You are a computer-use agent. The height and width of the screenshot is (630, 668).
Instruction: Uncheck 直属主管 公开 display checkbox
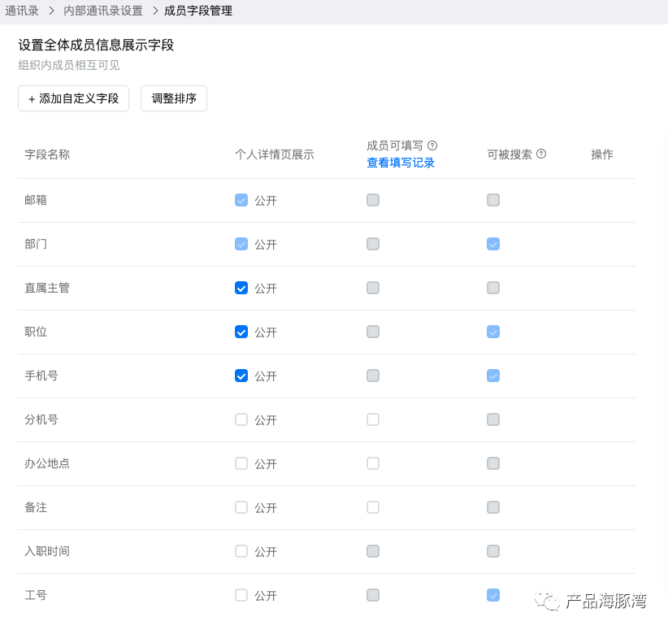tap(241, 288)
